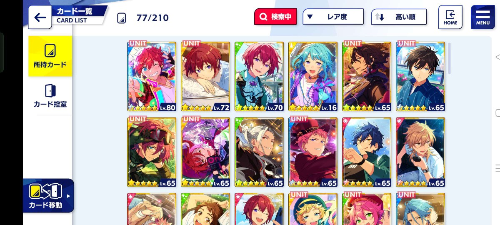Viewport: 500px width, 225px height.
Task: Click the up-down arrows icon in 高い順
Action: click(379, 17)
